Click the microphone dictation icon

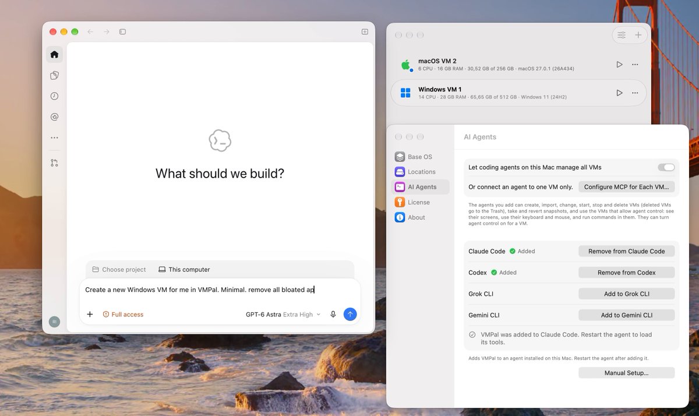pos(333,315)
